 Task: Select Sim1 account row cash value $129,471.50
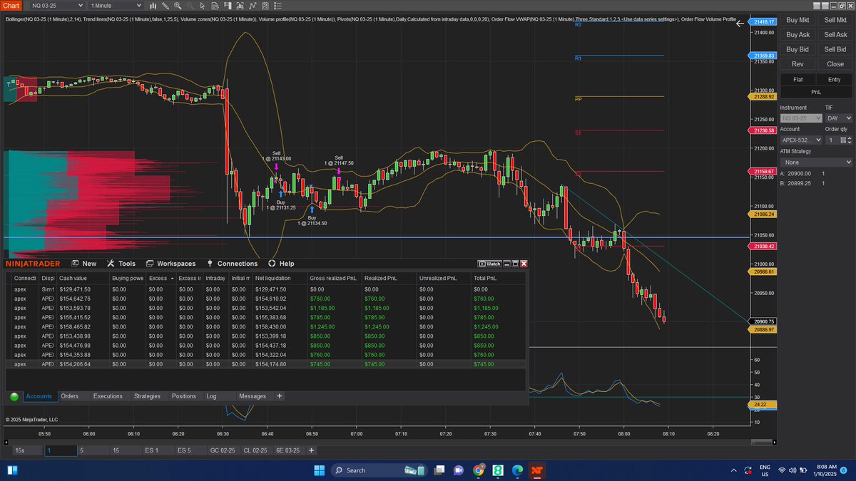coord(76,289)
